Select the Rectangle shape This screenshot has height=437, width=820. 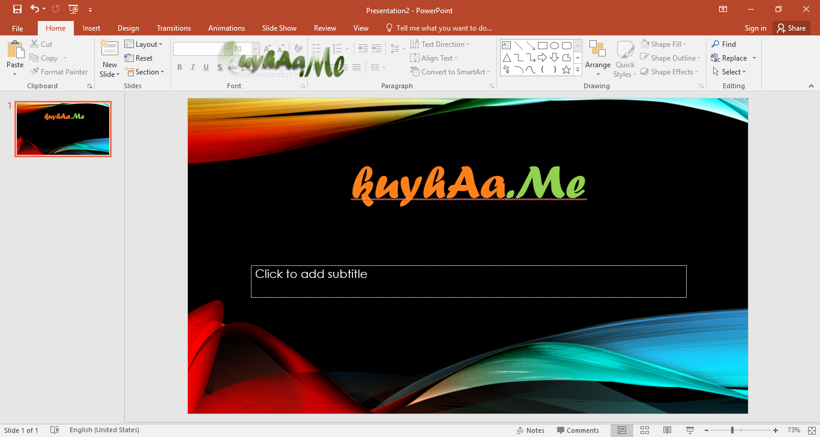coord(542,45)
